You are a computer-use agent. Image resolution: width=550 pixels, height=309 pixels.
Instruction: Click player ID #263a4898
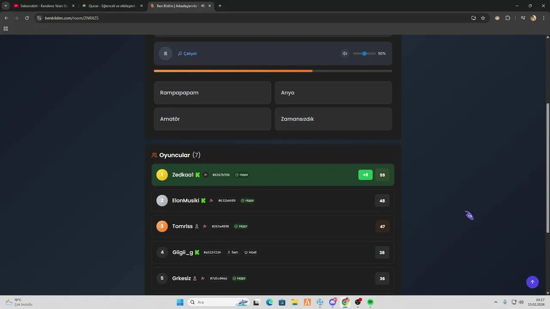pyautogui.click(x=220, y=227)
